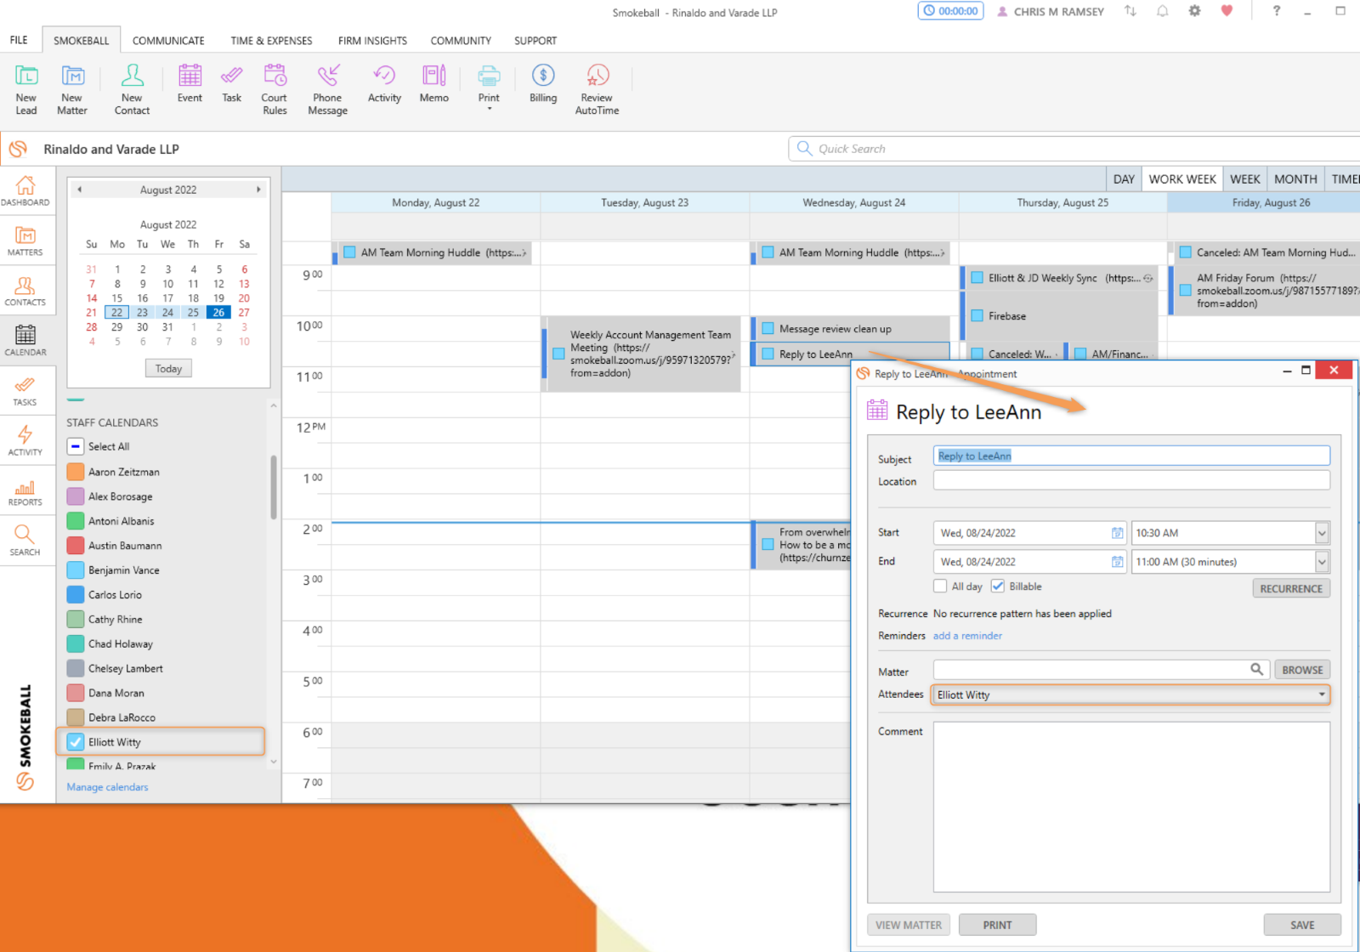Open Matters in sidebar
This screenshot has width=1360, height=952.
[25, 241]
